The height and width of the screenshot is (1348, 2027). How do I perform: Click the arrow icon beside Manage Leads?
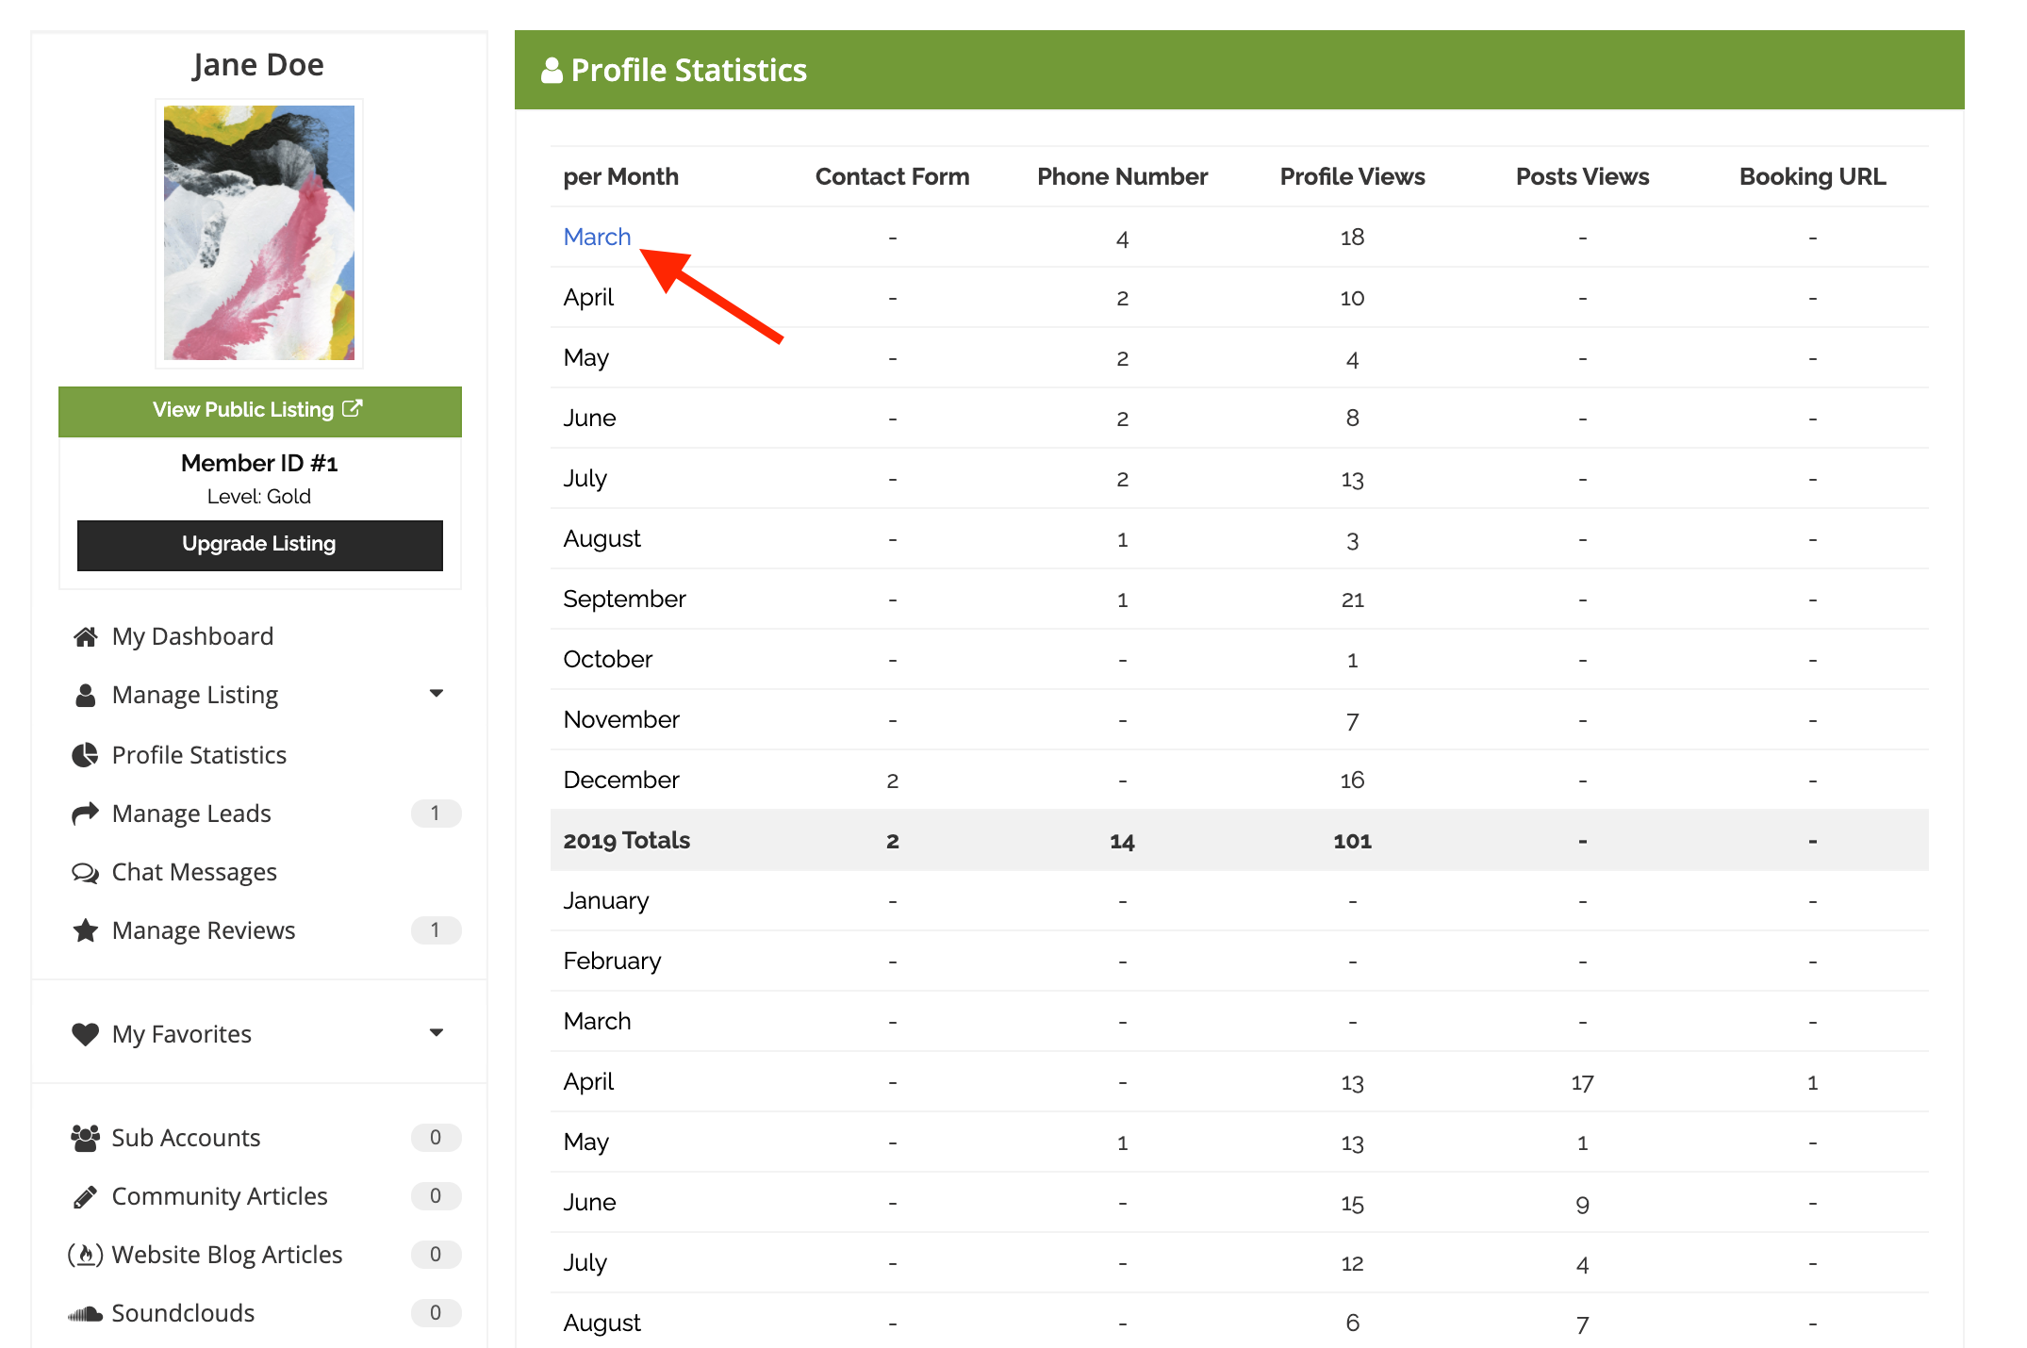click(x=85, y=814)
